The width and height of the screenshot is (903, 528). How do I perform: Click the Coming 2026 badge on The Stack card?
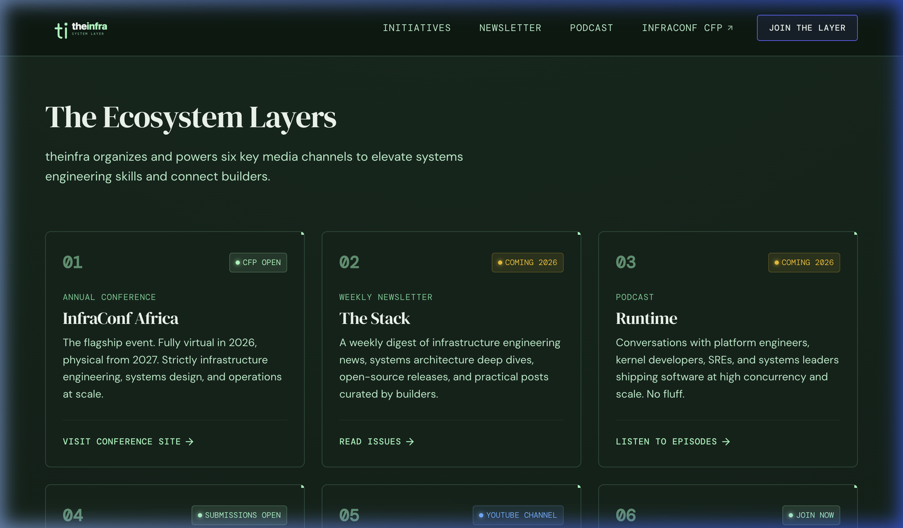[527, 262]
